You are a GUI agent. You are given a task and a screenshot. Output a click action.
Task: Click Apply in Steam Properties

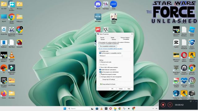point(129,89)
